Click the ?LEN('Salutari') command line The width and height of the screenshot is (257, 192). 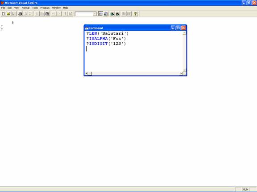pyautogui.click(x=108, y=33)
